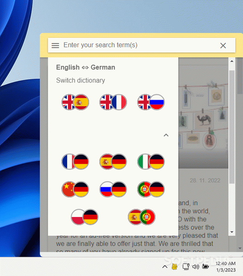Screen dimensions: 243x276
Task: Select the English-French dictionary flags
Action: (x=113, y=102)
